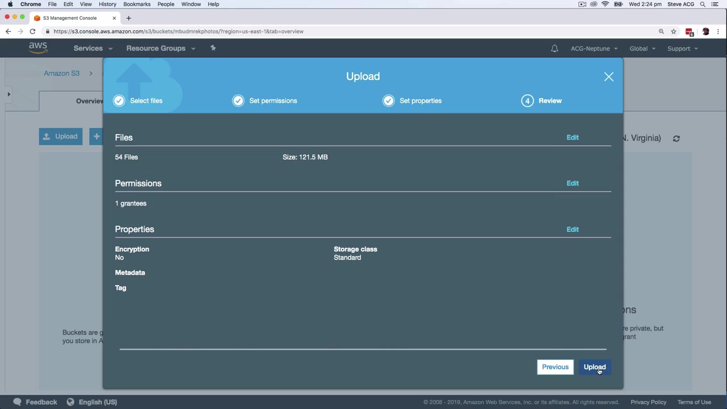Image resolution: width=727 pixels, height=409 pixels.
Task: Click the pin shortcut icon in AWS navbar
Action: 213,48
